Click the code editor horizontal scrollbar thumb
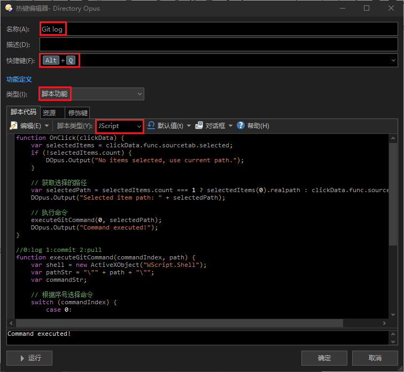 (180, 323)
